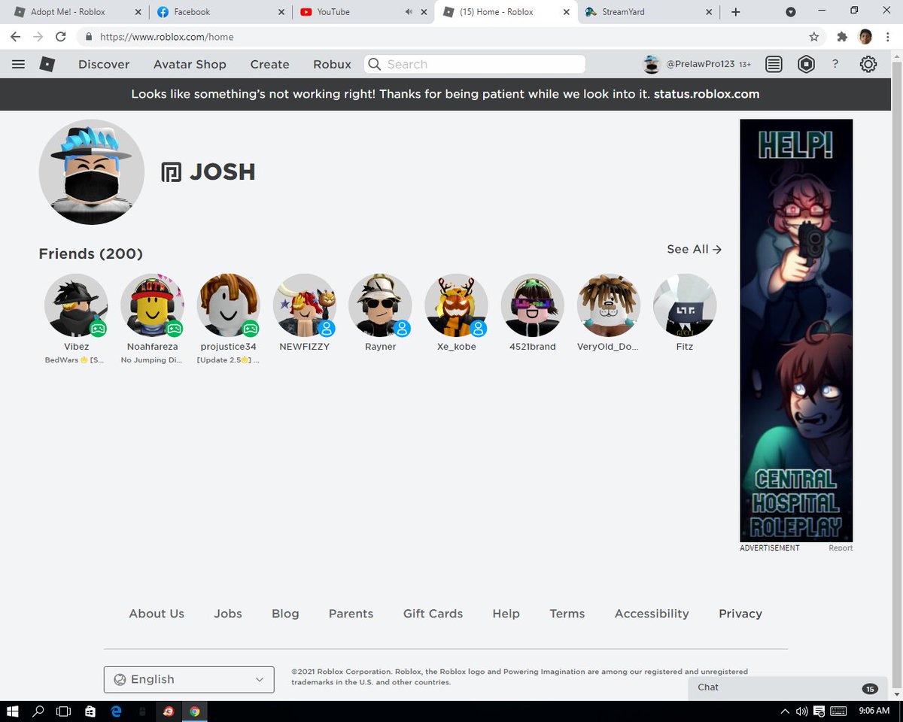Switch to the YouTube tab
The height and width of the screenshot is (722, 903).
[x=363, y=12]
